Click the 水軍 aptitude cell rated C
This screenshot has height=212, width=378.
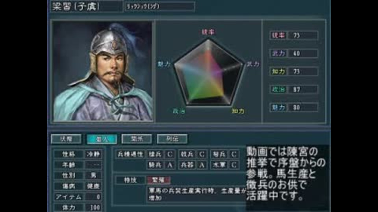tap(225, 165)
